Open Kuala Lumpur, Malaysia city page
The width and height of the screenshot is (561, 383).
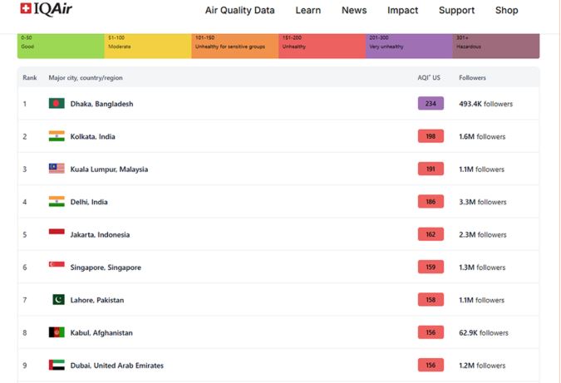(x=109, y=169)
